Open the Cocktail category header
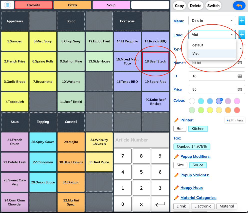Image resolution: width=248 pixels, height=213 pixels. coord(71,122)
